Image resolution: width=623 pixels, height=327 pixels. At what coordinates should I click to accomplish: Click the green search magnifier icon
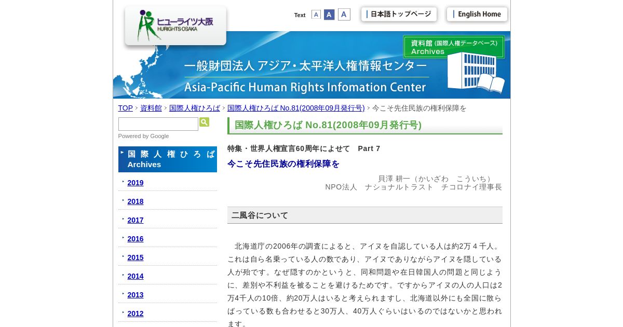click(x=204, y=122)
